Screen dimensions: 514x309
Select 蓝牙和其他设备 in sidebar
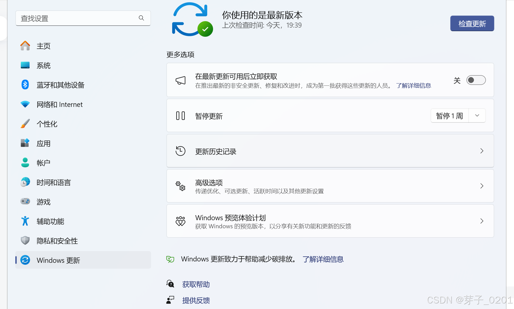pos(83,85)
